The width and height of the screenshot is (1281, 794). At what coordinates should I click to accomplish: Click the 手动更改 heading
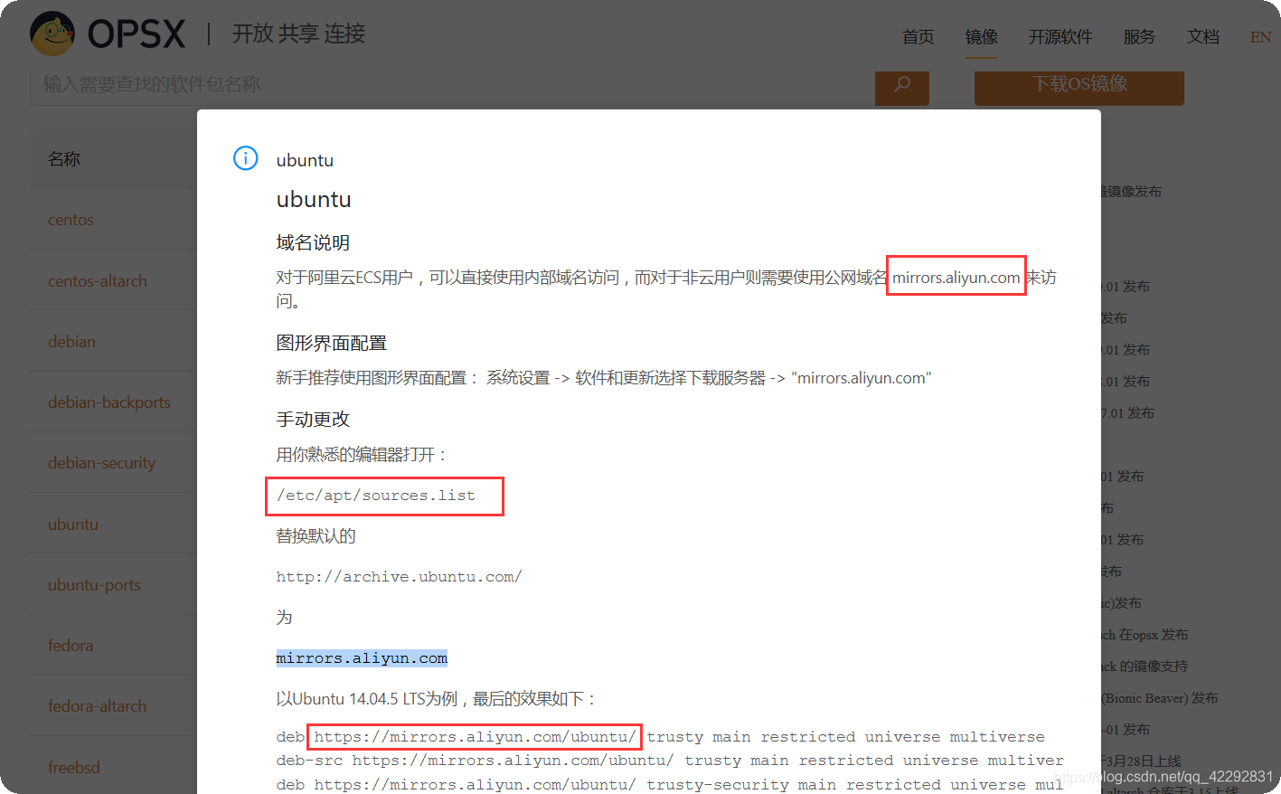[x=313, y=419]
